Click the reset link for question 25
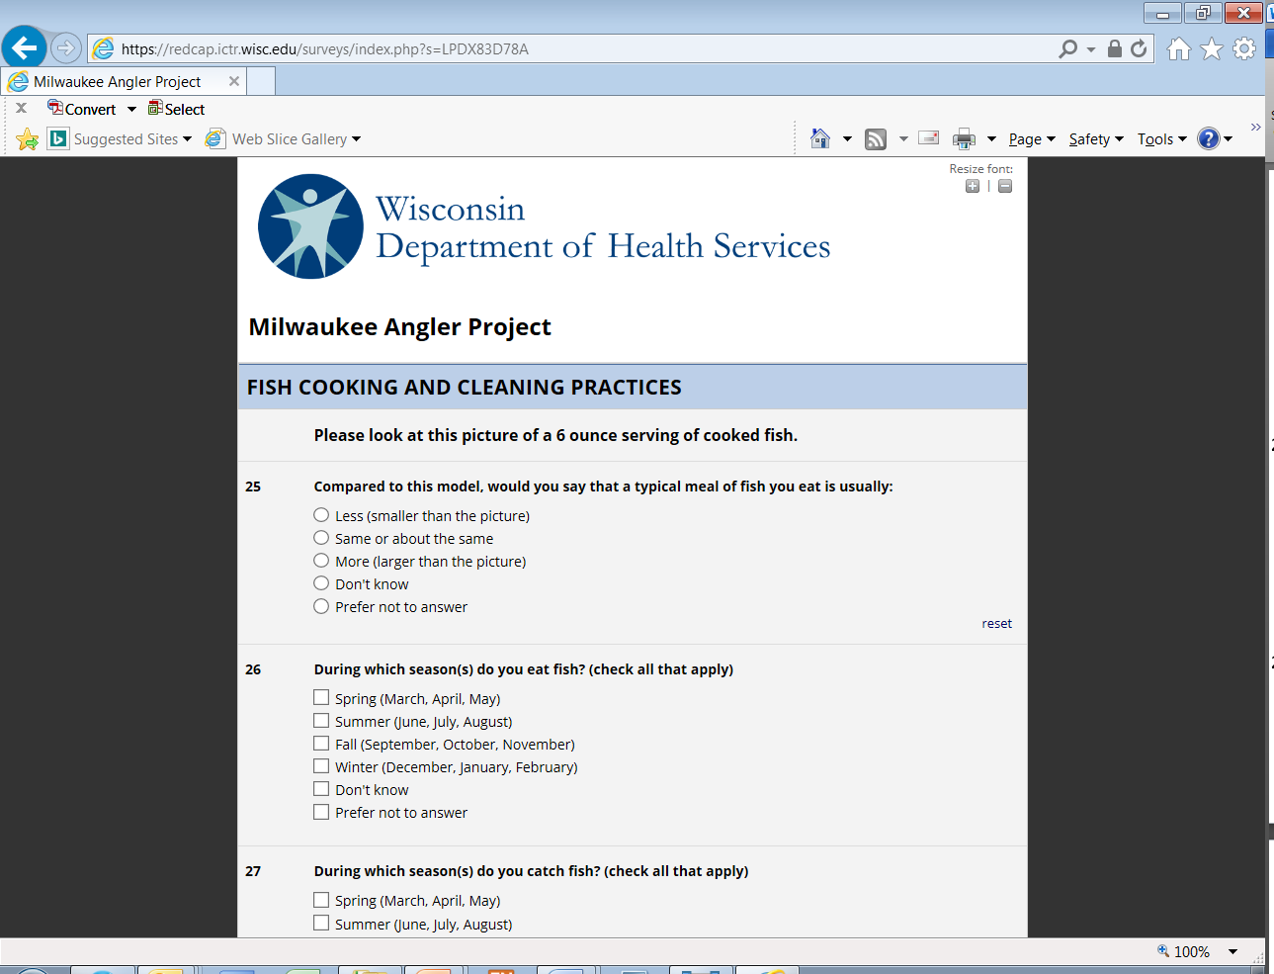1274x974 pixels. click(x=996, y=624)
